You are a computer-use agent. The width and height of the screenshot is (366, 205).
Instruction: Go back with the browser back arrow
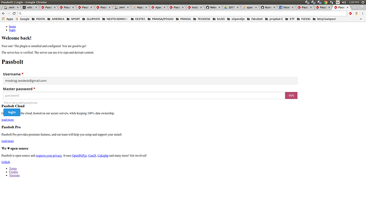coord(3,14)
